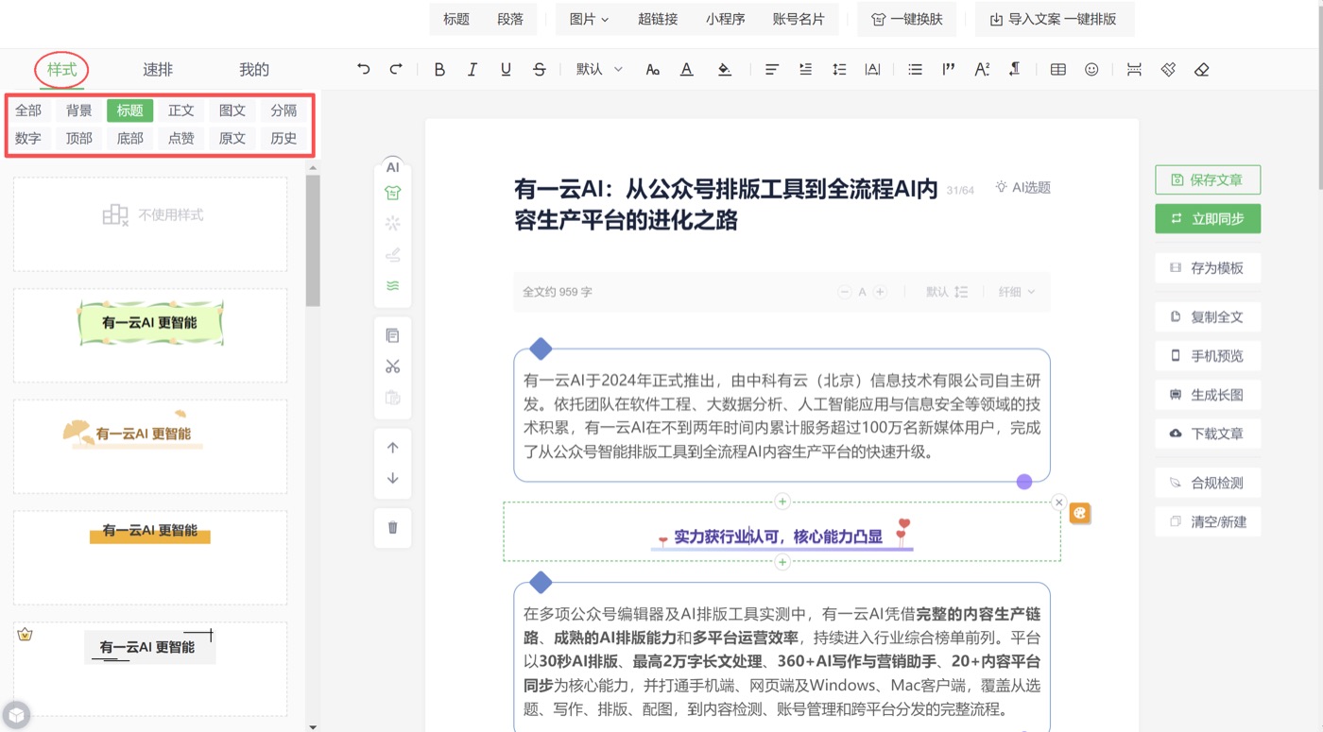Viewport: 1323px width, 732px height.
Task: Select the 正文 style filter
Action: tap(181, 111)
